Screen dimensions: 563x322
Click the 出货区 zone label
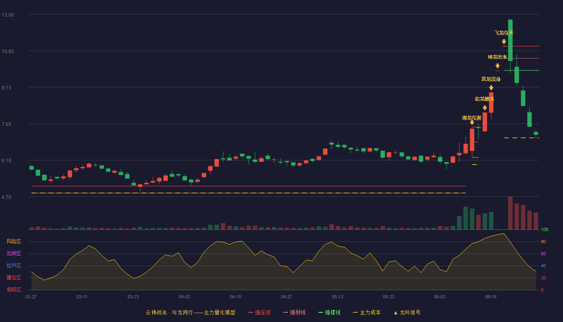(14, 254)
